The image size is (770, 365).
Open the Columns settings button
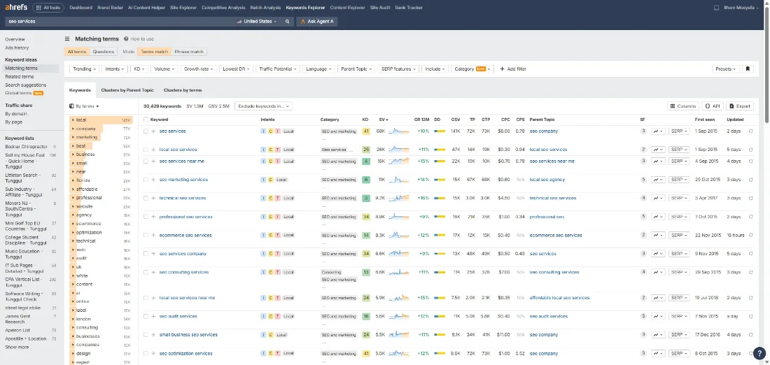[x=682, y=106]
